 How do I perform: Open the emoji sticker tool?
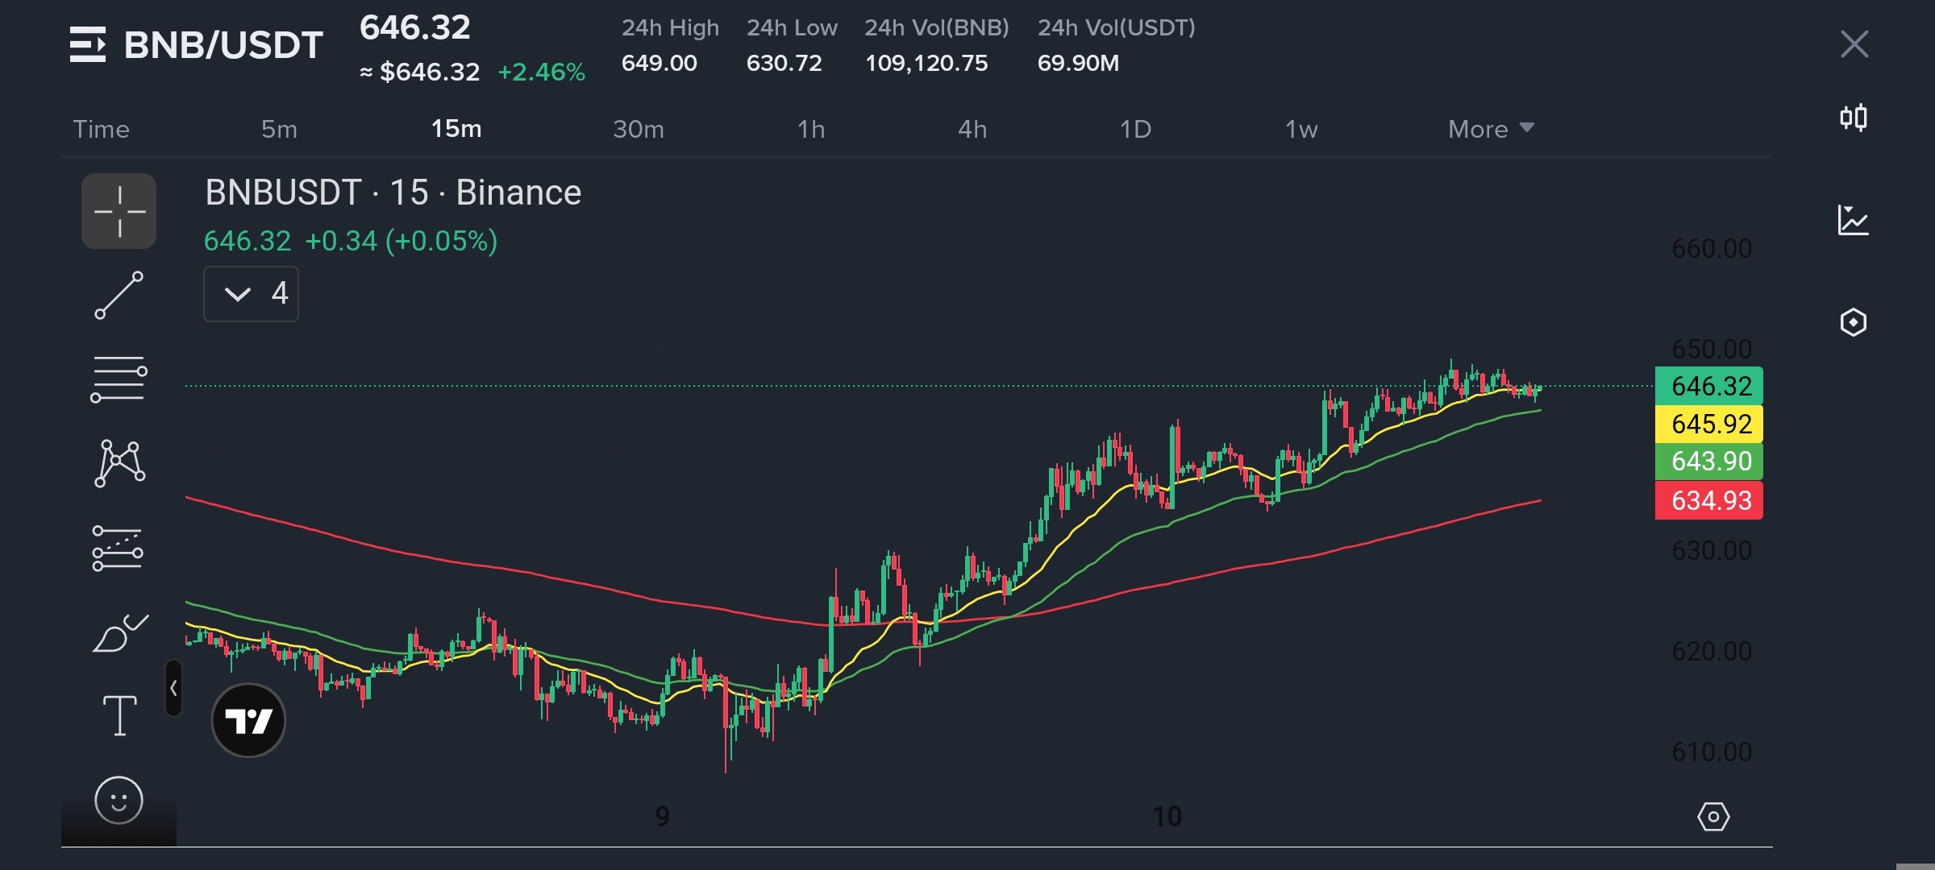click(119, 800)
